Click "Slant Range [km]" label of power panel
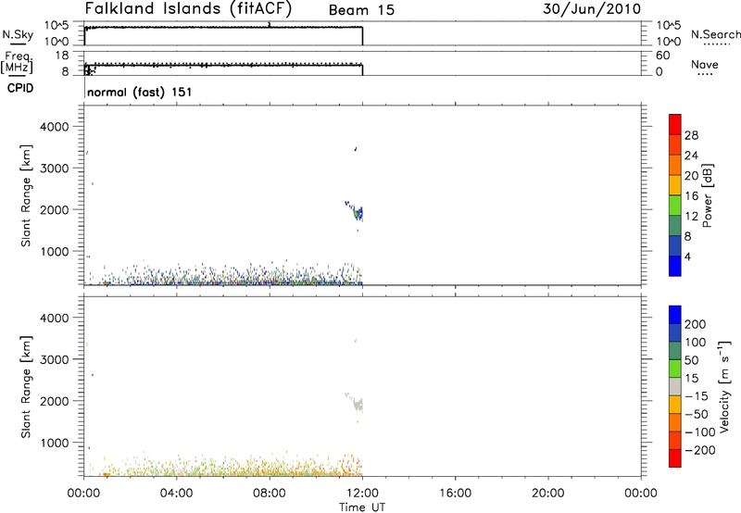Screen dimensions: 741x513 (x=26, y=195)
